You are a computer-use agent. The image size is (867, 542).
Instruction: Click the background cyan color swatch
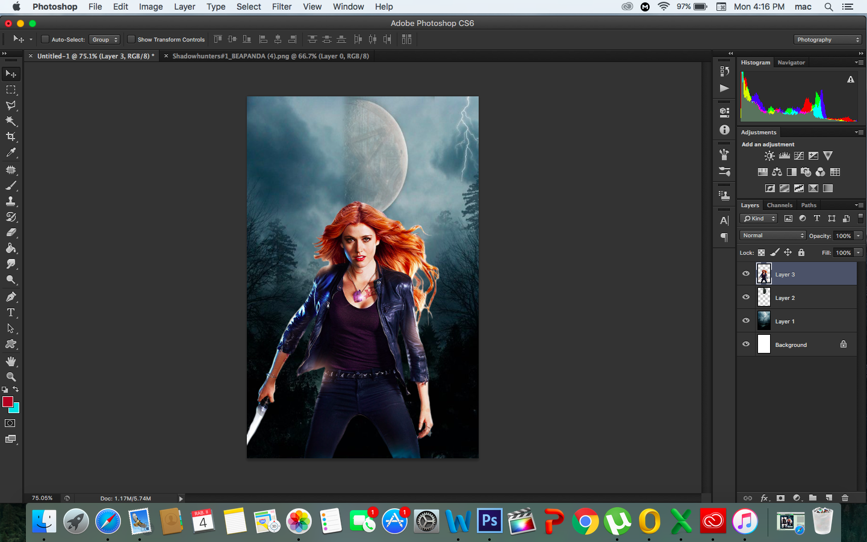coord(16,410)
